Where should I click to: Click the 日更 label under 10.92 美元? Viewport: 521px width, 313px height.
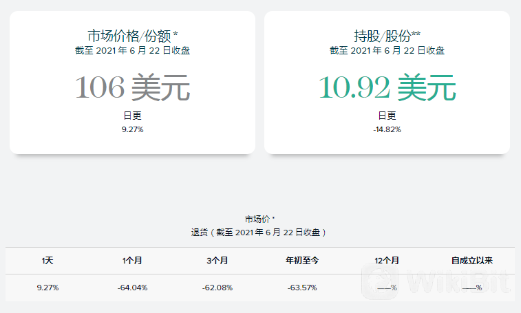(387, 116)
